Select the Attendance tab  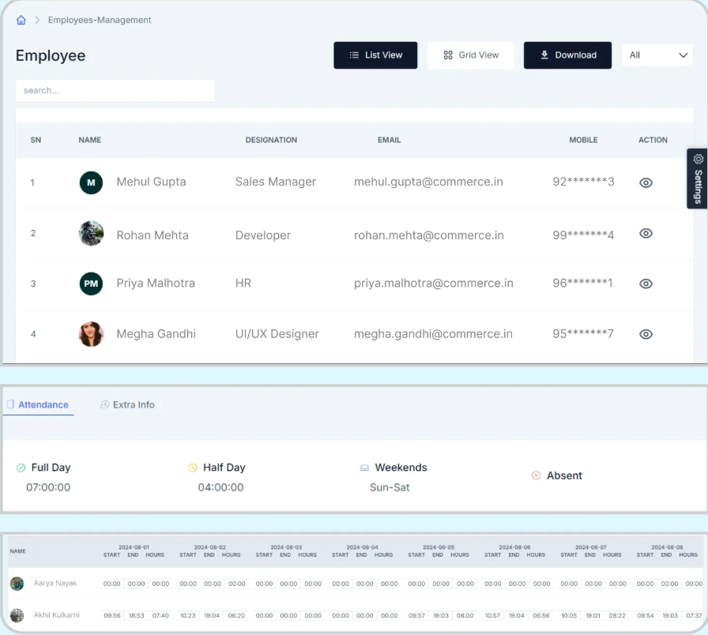pyautogui.click(x=38, y=404)
